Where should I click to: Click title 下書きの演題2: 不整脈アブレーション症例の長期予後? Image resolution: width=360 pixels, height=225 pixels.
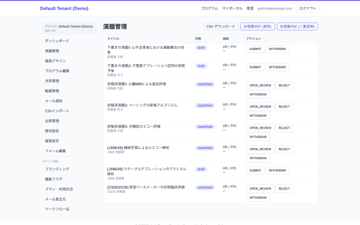point(146,68)
